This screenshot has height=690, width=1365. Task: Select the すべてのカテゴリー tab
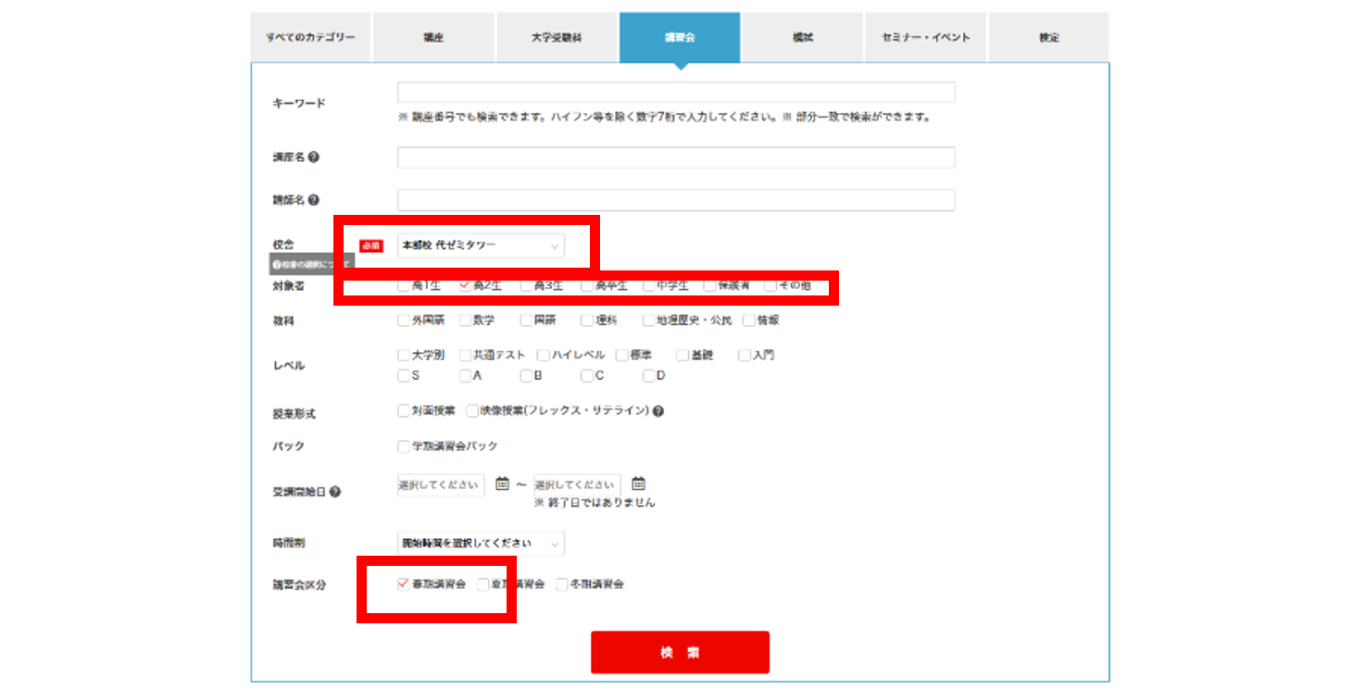[x=310, y=38]
